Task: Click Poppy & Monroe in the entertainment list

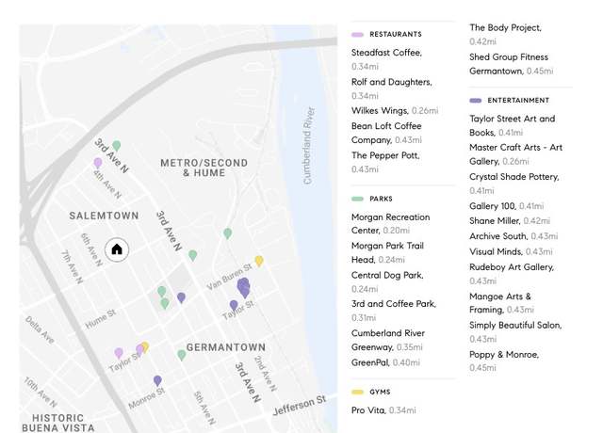Action: point(504,355)
